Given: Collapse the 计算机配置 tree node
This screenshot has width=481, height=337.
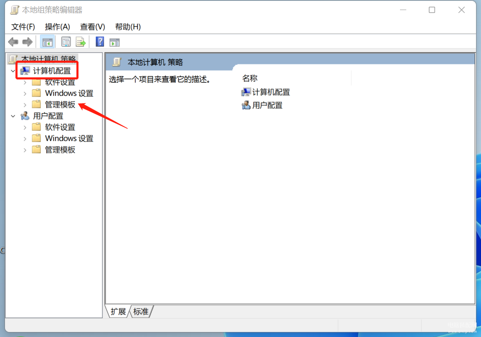Looking at the screenshot, I should [13, 71].
